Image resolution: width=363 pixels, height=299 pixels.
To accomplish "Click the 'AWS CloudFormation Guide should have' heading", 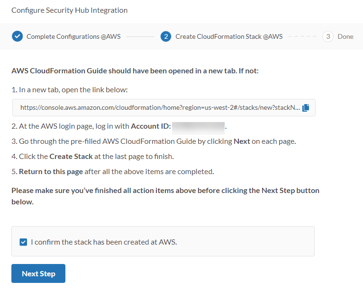I will click(135, 71).
